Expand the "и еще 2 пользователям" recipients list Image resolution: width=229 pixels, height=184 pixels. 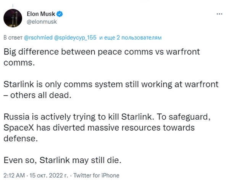[130, 38]
